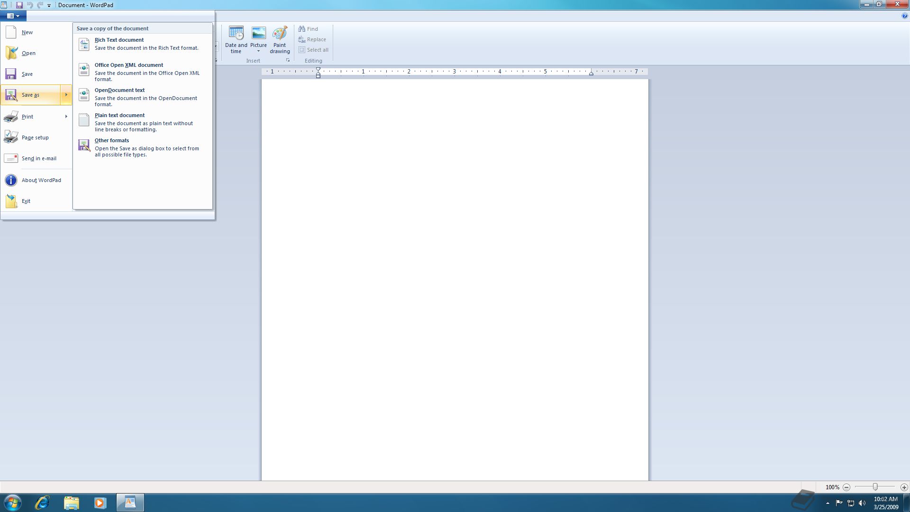Choose Exit from the file menu
The height and width of the screenshot is (512, 910).
click(x=36, y=201)
